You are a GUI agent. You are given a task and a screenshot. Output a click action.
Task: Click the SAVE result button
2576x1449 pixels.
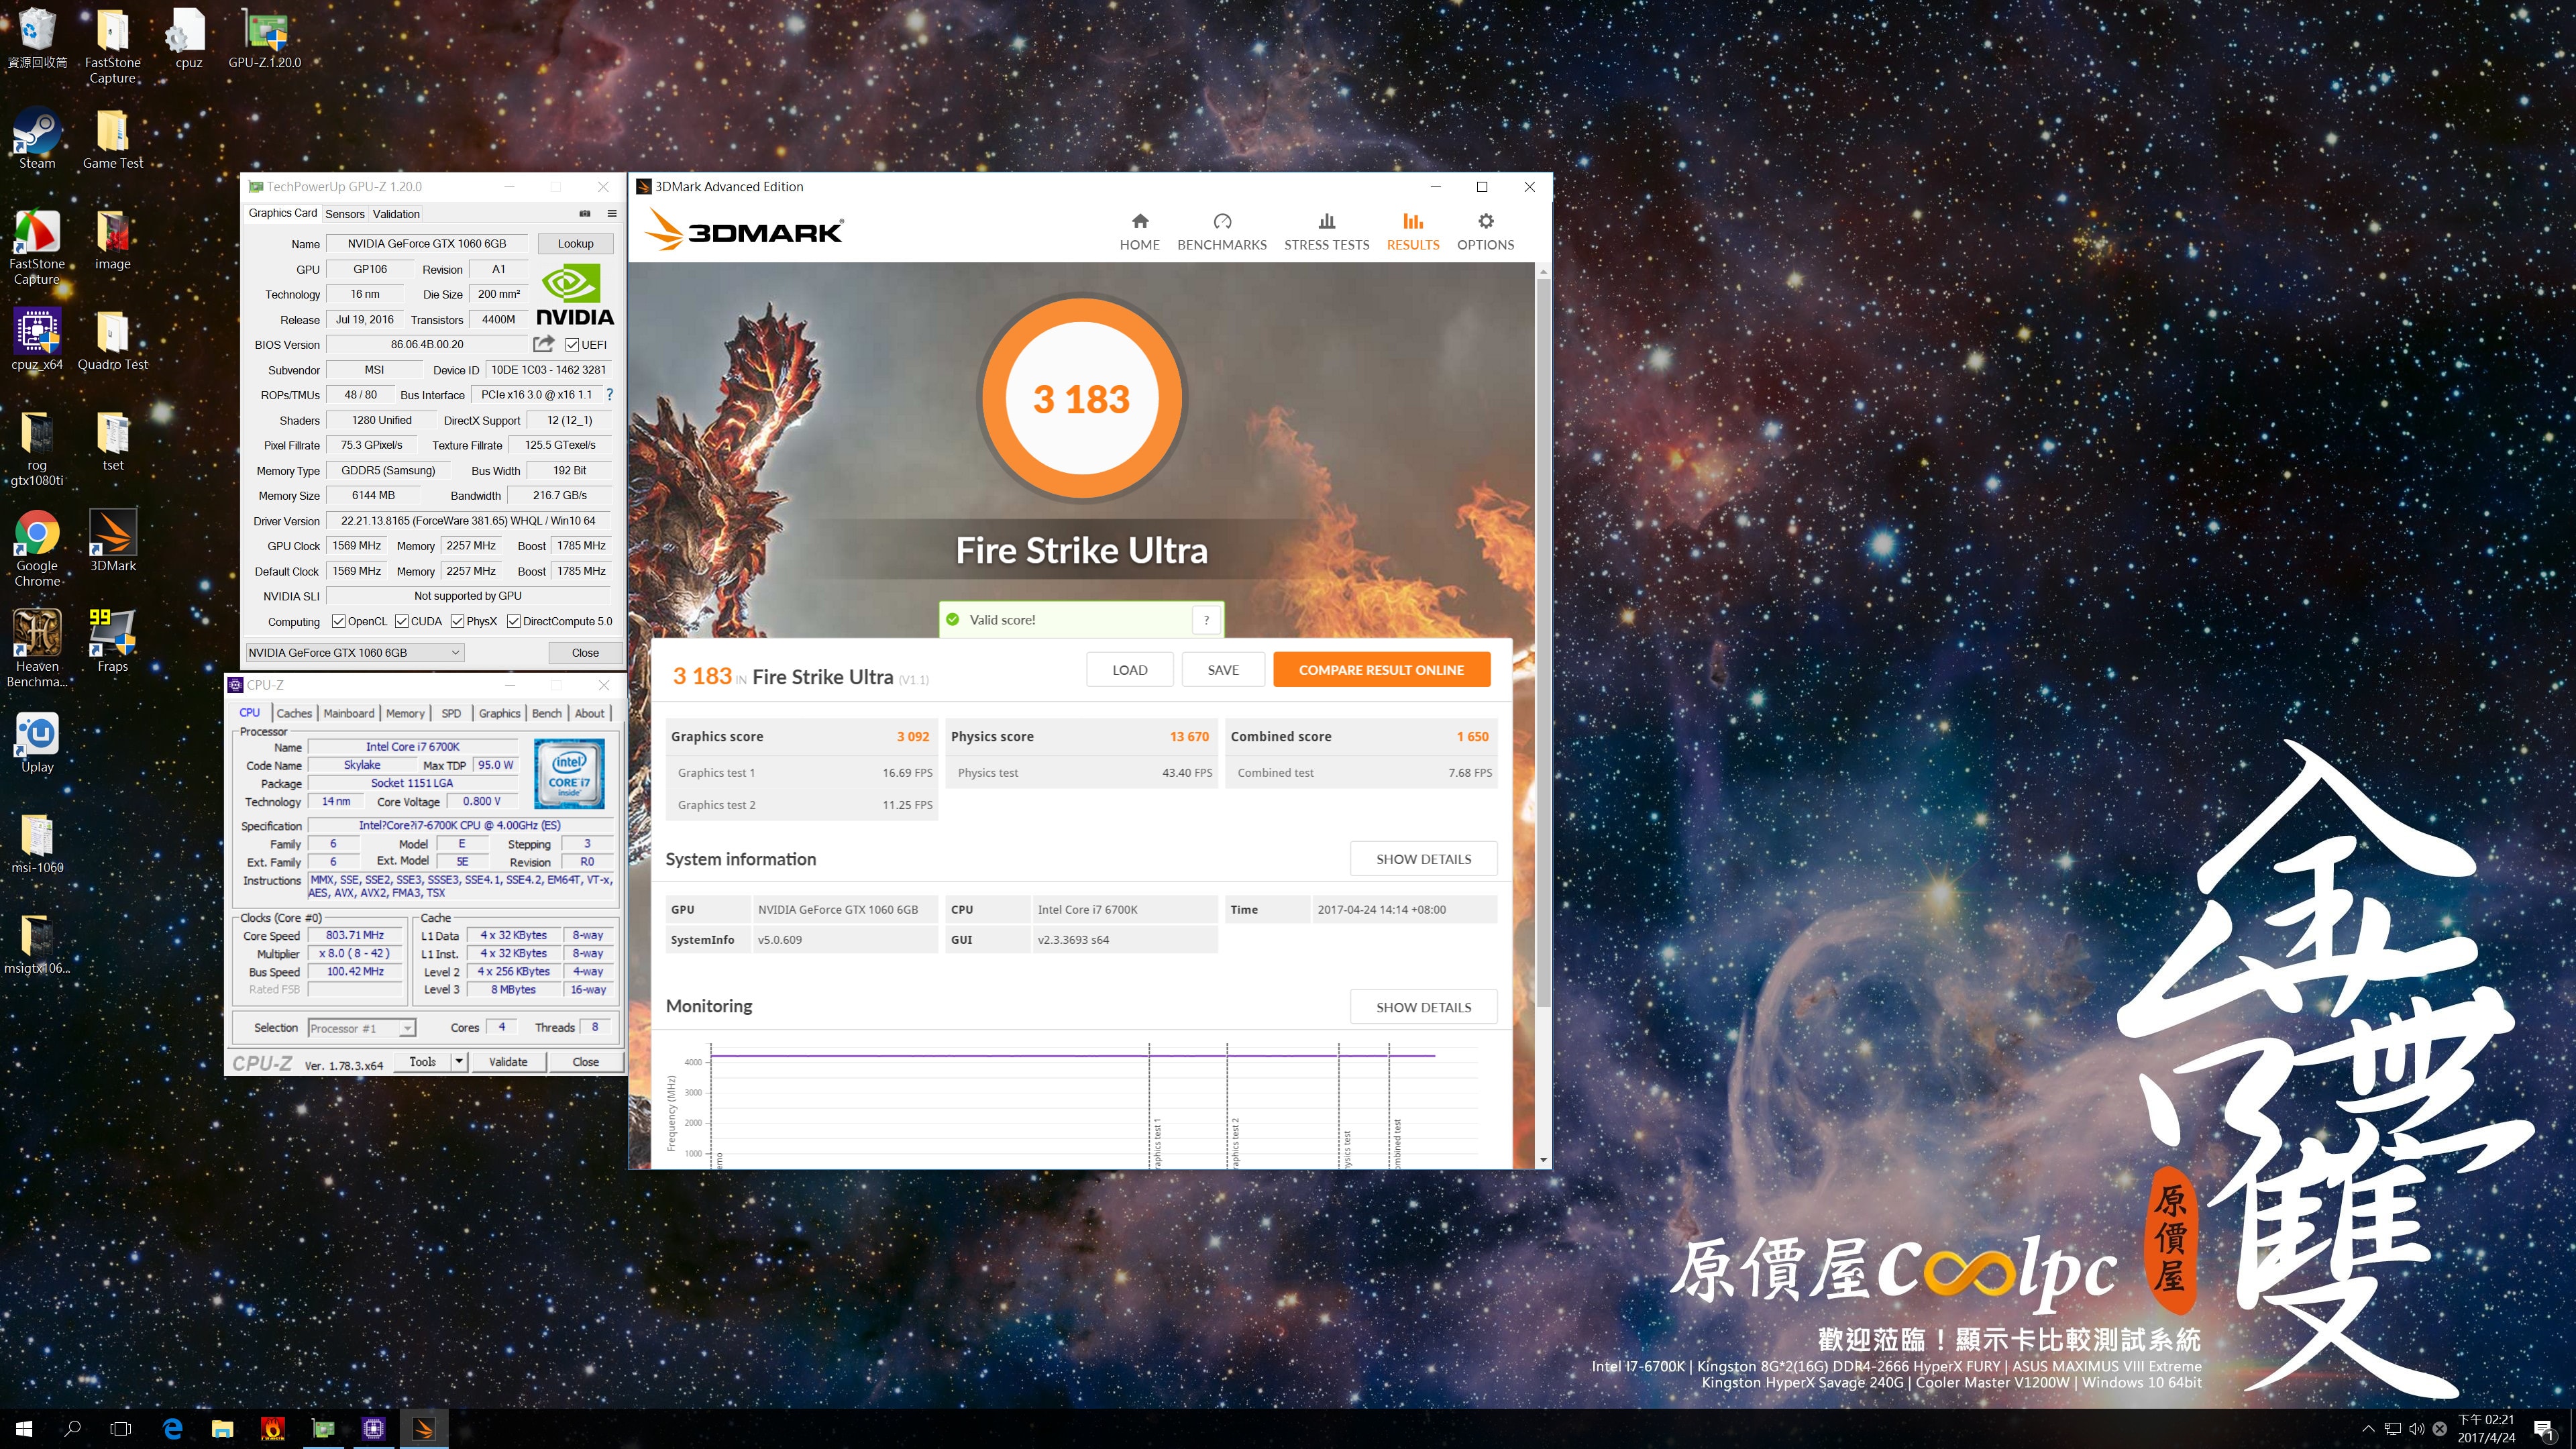[1222, 670]
